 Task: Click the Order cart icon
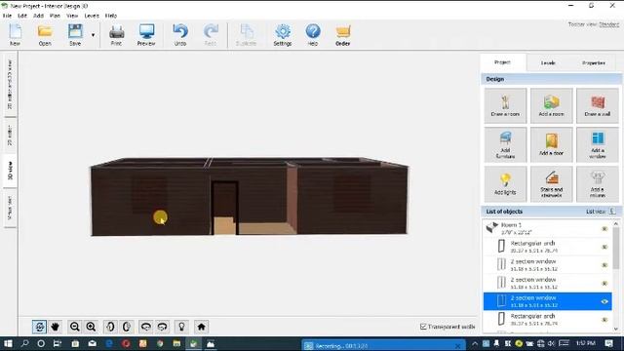click(x=342, y=35)
